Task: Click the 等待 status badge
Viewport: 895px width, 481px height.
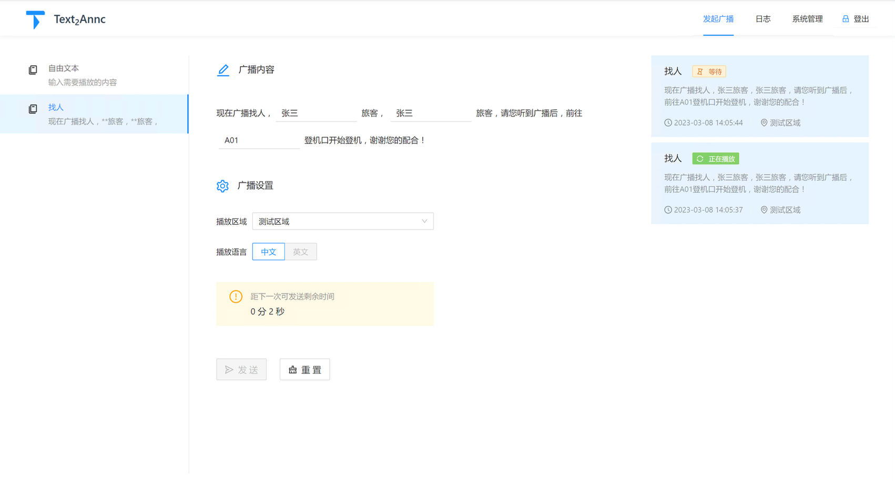Action: click(708, 71)
